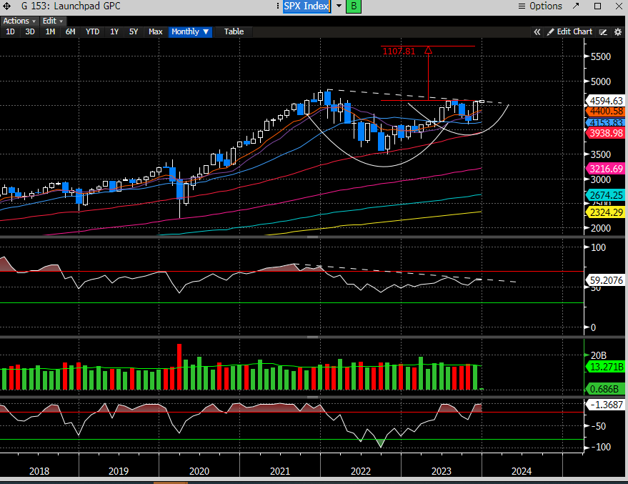The image size is (628, 484).
Task: Expand the security dropdown arrow next to SPX Index
Action: tap(339, 6)
